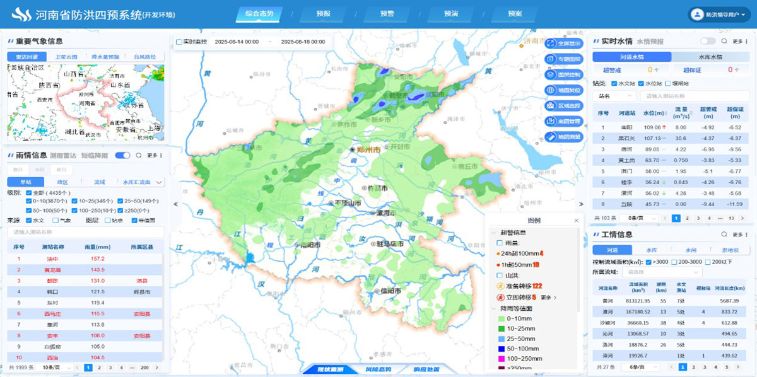Screen dimensions: 757x377
Task: Toggle the switch in 雨情信息 header
Action: pos(122,155)
